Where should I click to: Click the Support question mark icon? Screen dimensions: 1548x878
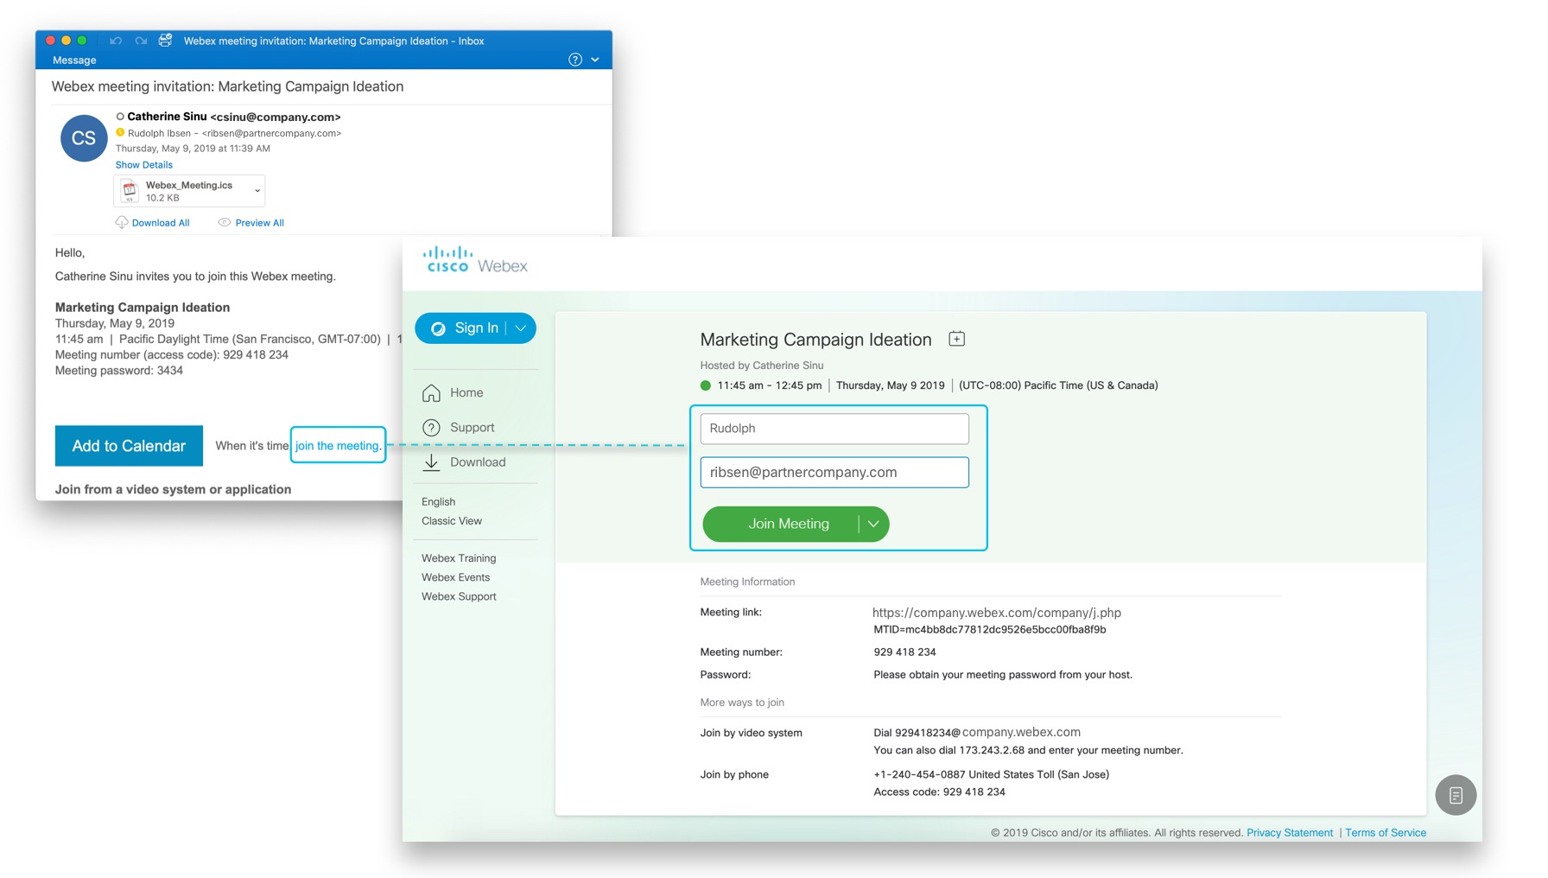(x=431, y=428)
